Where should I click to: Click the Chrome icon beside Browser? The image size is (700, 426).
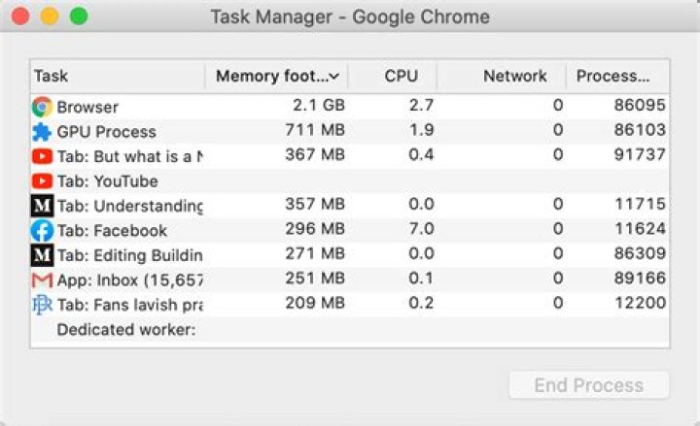(x=42, y=107)
